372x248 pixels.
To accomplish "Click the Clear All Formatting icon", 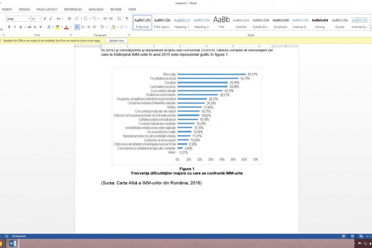I will [x=69, y=19].
